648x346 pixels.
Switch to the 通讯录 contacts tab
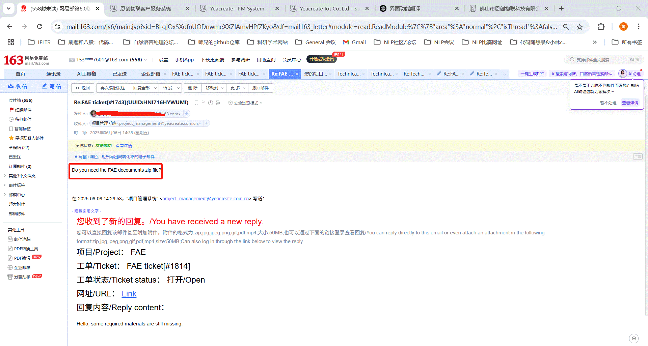[x=53, y=74]
